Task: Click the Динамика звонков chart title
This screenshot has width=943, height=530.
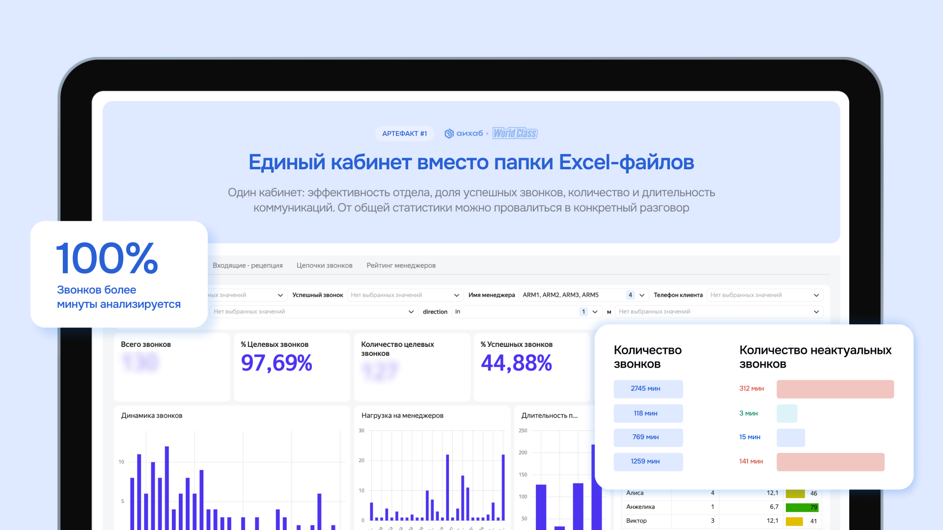Action: (152, 416)
